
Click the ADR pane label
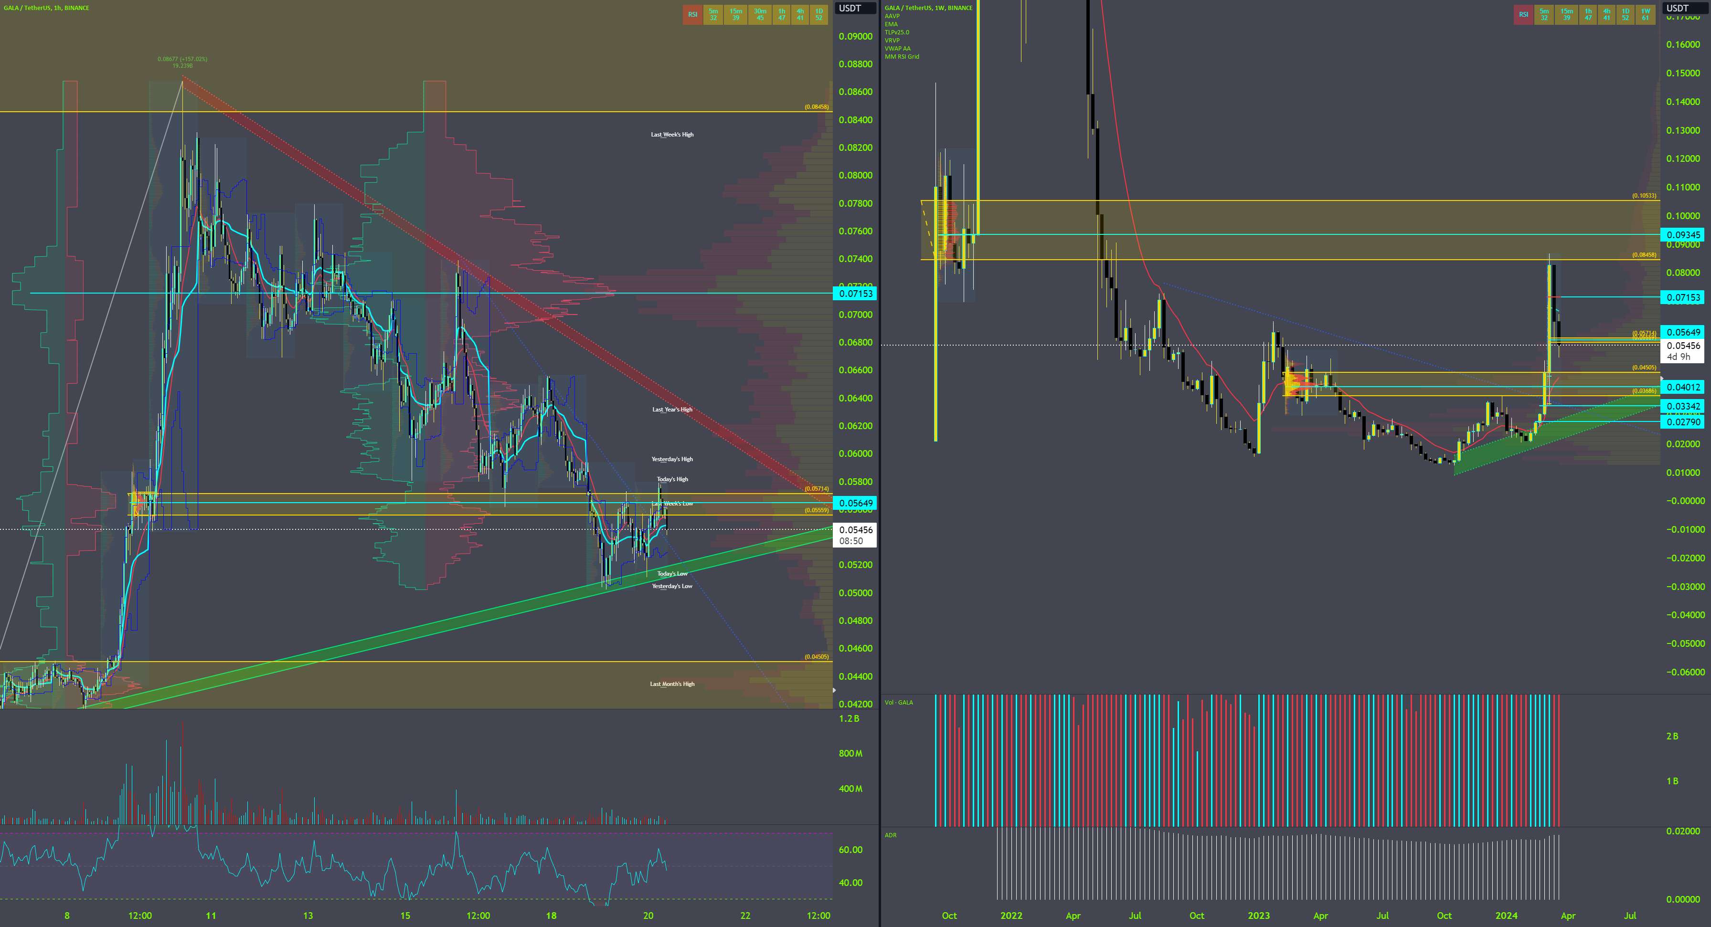pyautogui.click(x=891, y=835)
